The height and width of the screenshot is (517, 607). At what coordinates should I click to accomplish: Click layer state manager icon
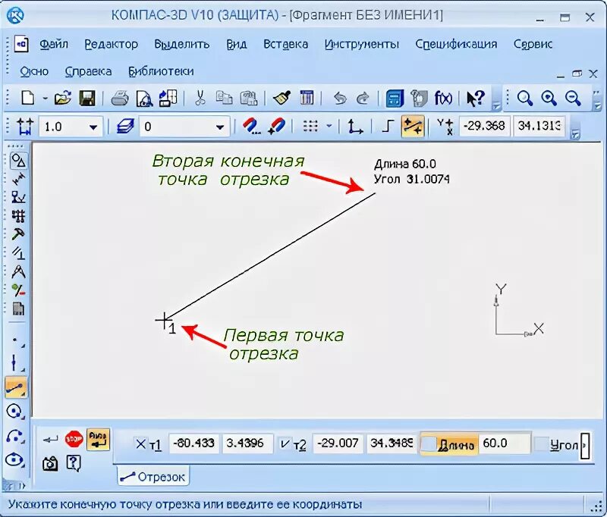click(125, 127)
